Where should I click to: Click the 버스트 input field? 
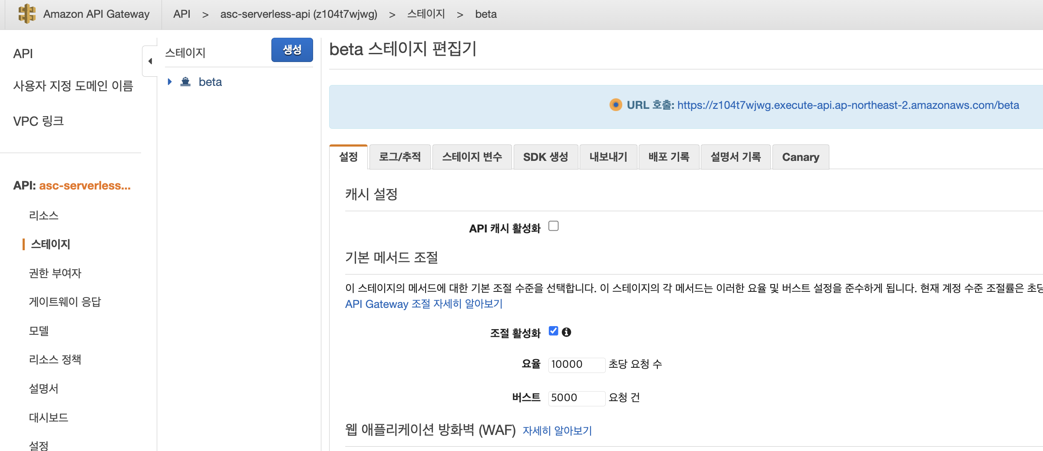577,398
